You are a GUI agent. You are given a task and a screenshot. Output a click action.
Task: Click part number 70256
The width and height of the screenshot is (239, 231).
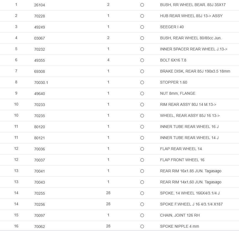point(40,204)
